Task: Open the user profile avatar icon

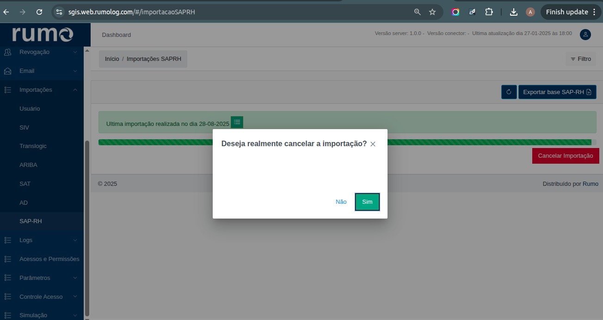Action: (x=585, y=35)
